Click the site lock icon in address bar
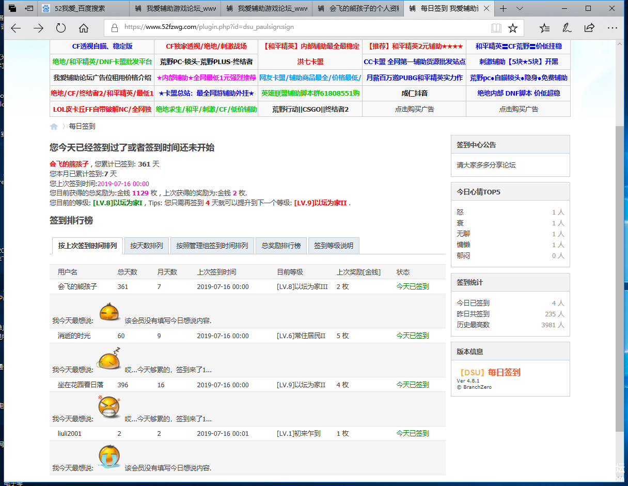Viewport: 628px width, 486px height. pyautogui.click(x=114, y=28)
